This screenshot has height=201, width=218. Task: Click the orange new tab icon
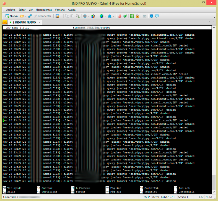(x=5, y=22)
